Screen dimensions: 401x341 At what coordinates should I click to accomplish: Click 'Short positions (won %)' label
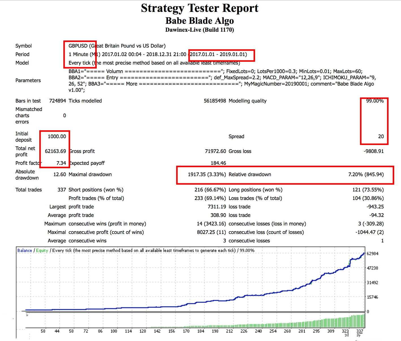[96, 190]
